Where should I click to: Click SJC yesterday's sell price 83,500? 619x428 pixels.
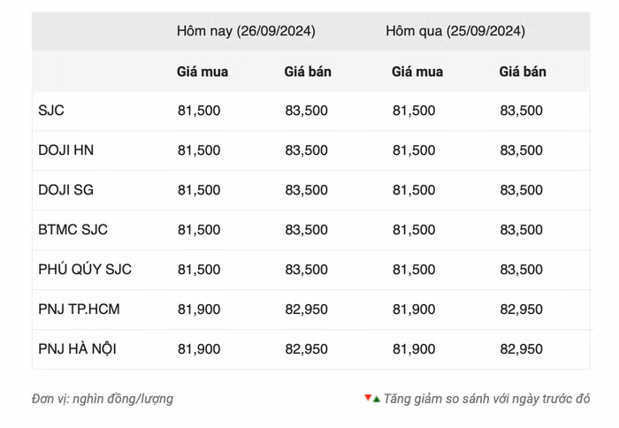click(x=521, y=111)
